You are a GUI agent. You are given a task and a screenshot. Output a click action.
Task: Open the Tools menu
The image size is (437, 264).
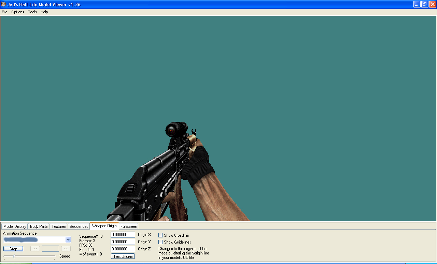(32, 12)
